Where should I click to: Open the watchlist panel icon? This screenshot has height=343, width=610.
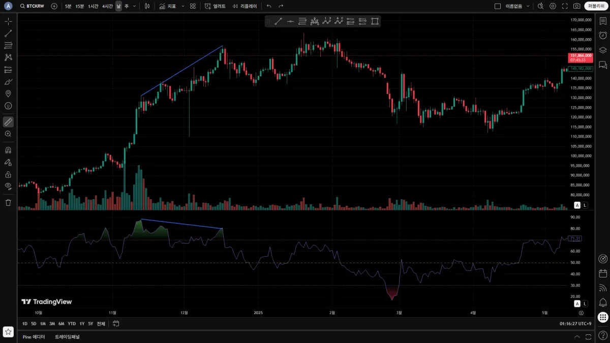click(x=603, y=21)
